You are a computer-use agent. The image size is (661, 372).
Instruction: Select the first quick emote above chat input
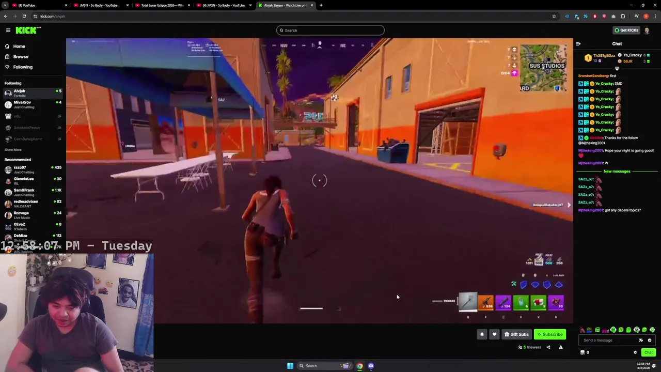pos(583,330)
